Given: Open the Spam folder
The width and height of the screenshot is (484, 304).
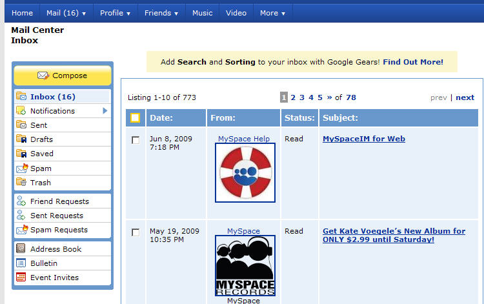Looking at the screenshot, I should point(62,168).
